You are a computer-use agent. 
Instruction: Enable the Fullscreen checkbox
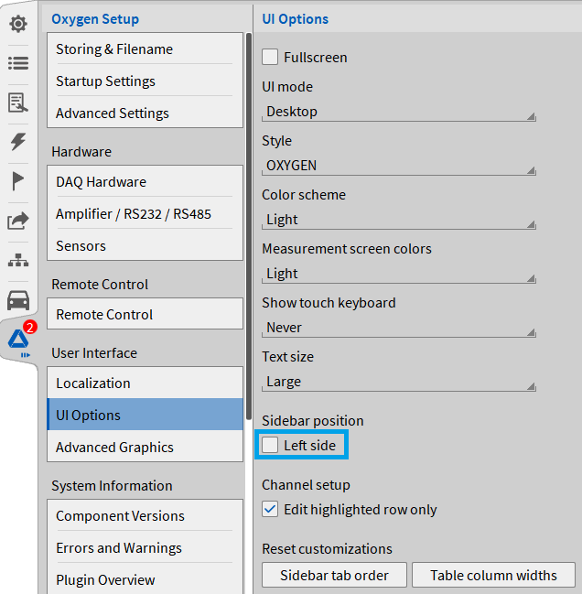(x=270, y=58)
